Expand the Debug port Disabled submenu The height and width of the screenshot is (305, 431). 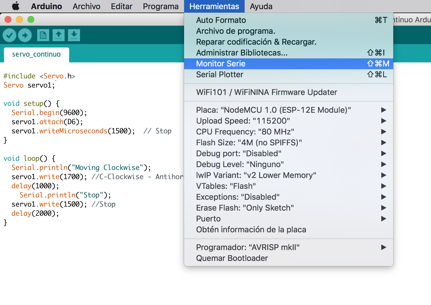pyautogui.click(x=289, y=153)
